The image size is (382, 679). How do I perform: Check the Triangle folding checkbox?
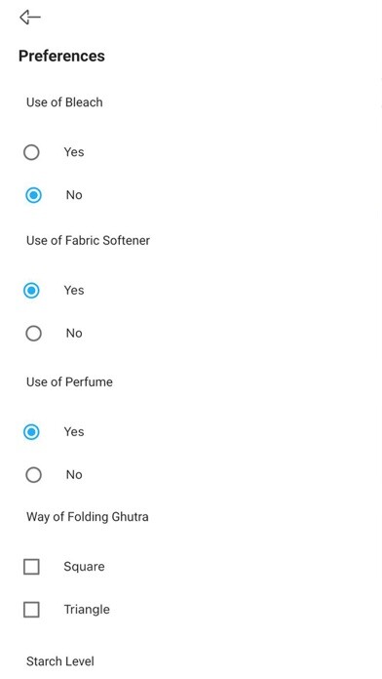(x=31, y=610)
